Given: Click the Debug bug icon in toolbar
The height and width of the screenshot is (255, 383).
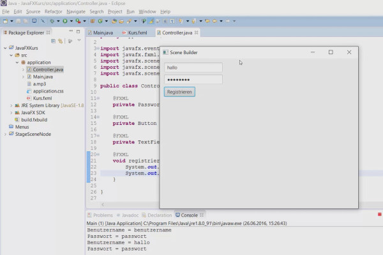Looking at the screenshot, I should [53, 21].
